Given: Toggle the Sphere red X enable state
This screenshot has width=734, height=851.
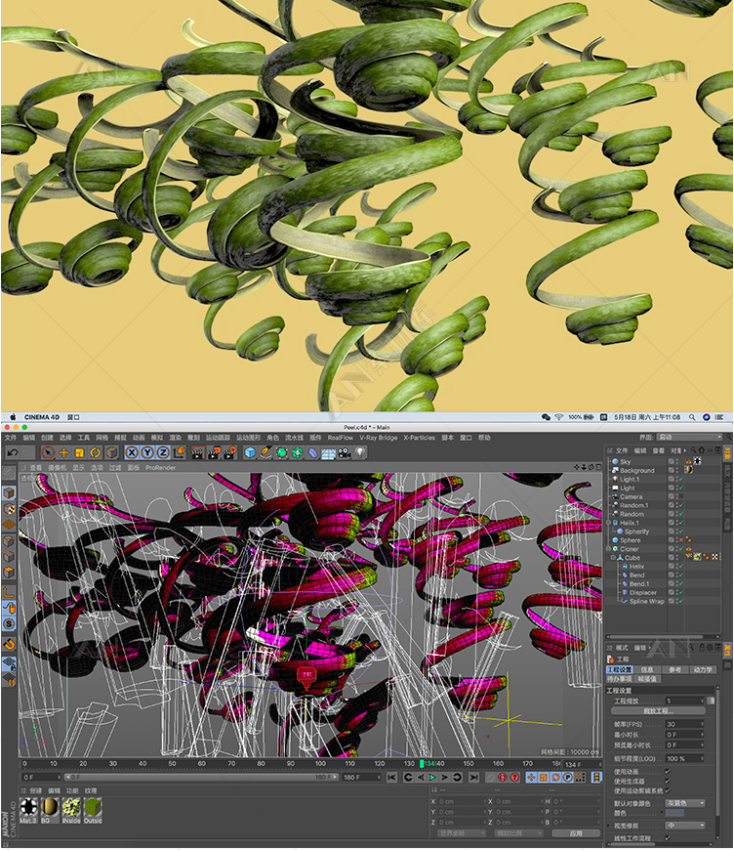Looking at the screenshot, I should (x=681, y=540).
